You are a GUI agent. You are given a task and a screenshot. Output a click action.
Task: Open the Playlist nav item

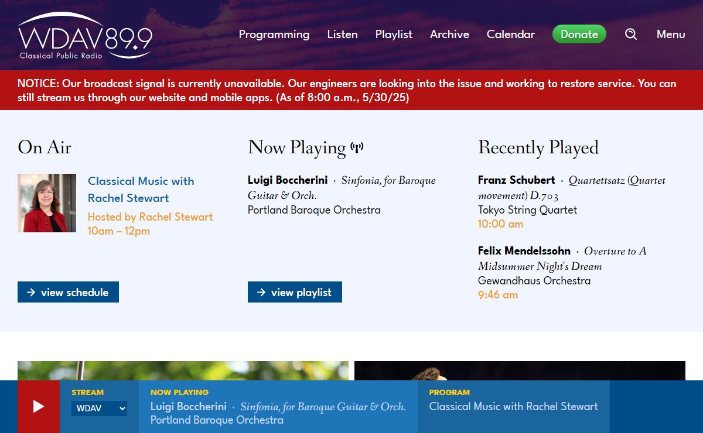point(394,35)
